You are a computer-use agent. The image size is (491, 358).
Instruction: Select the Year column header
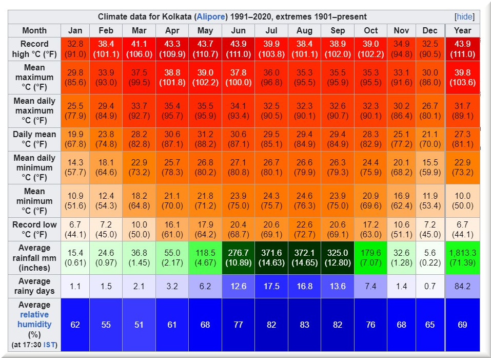[x=462, y=30]
